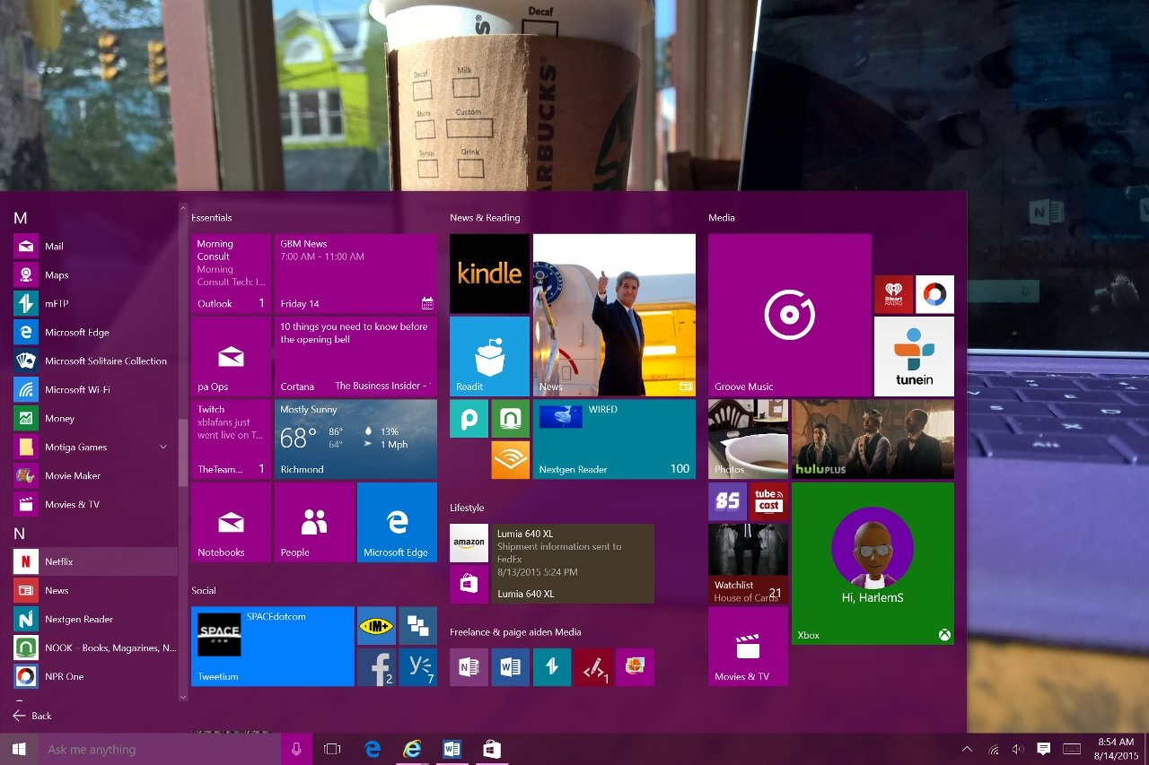
Task: Launch the Microsoft Edge tile
Action: point(397,522)
